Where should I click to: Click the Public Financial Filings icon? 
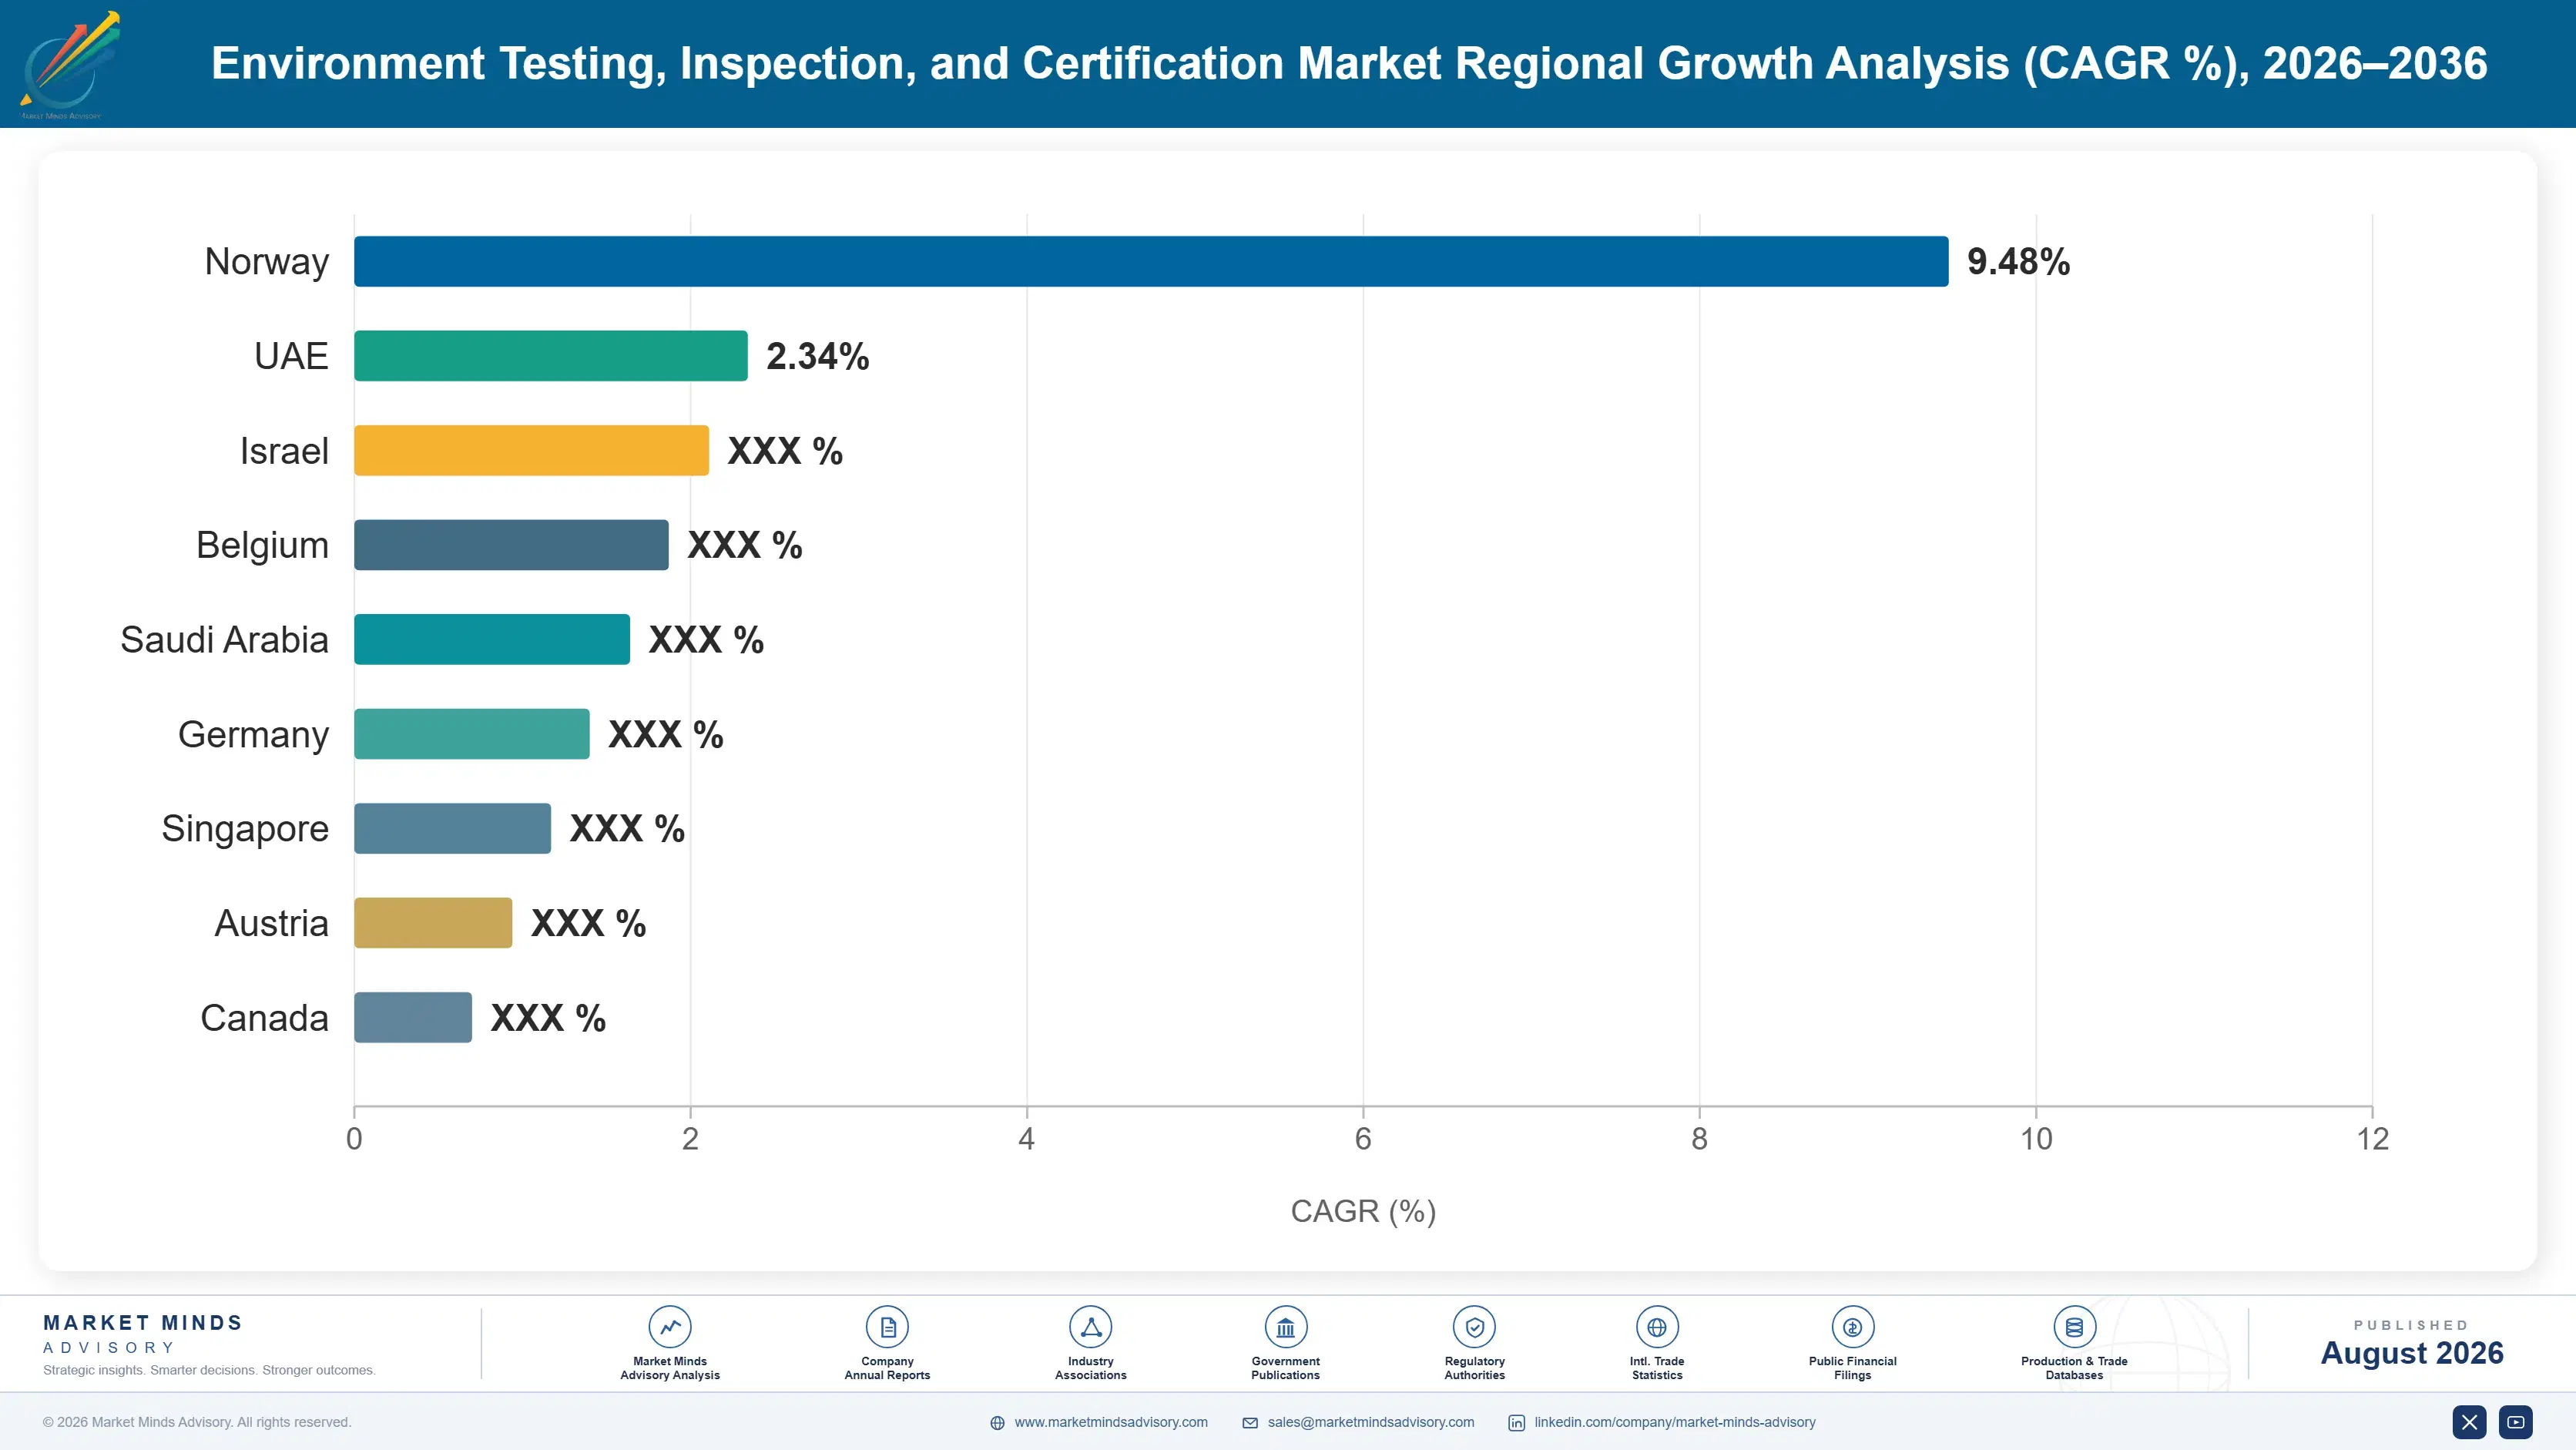coord(1852,1327)
